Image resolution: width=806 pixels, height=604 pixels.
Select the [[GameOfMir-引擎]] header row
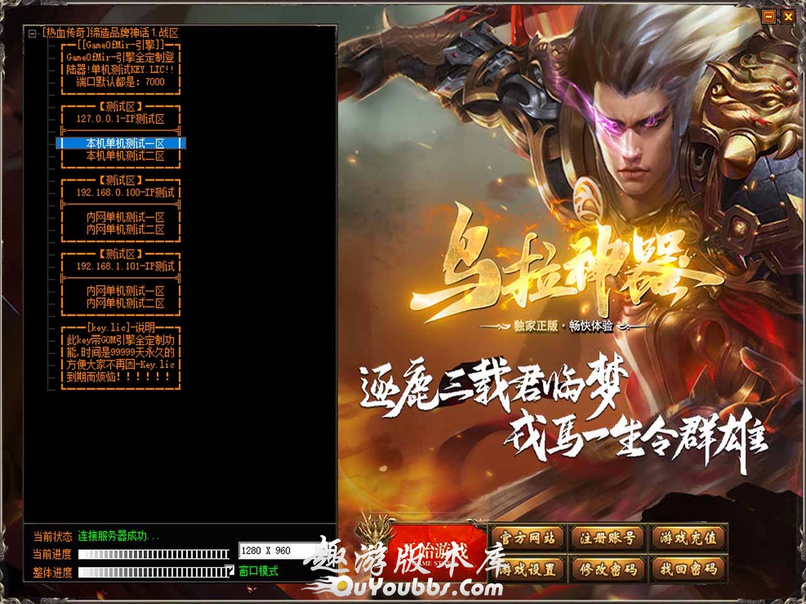point(121,45)
